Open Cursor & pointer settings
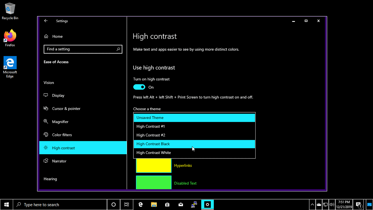373x210 pixels. [83, 108]
